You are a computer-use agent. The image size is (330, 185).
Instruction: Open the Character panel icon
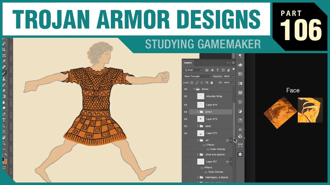[240, 129]
